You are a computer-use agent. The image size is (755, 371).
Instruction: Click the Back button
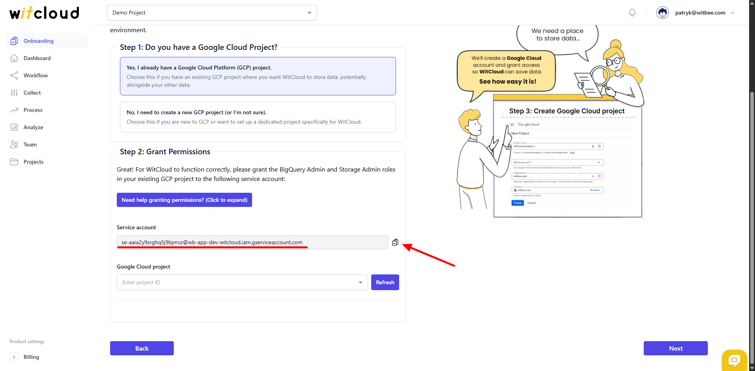point(142,348)
